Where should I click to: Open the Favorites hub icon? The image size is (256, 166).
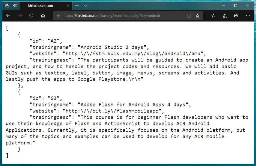pyautogui.click(x=213, y=16)
